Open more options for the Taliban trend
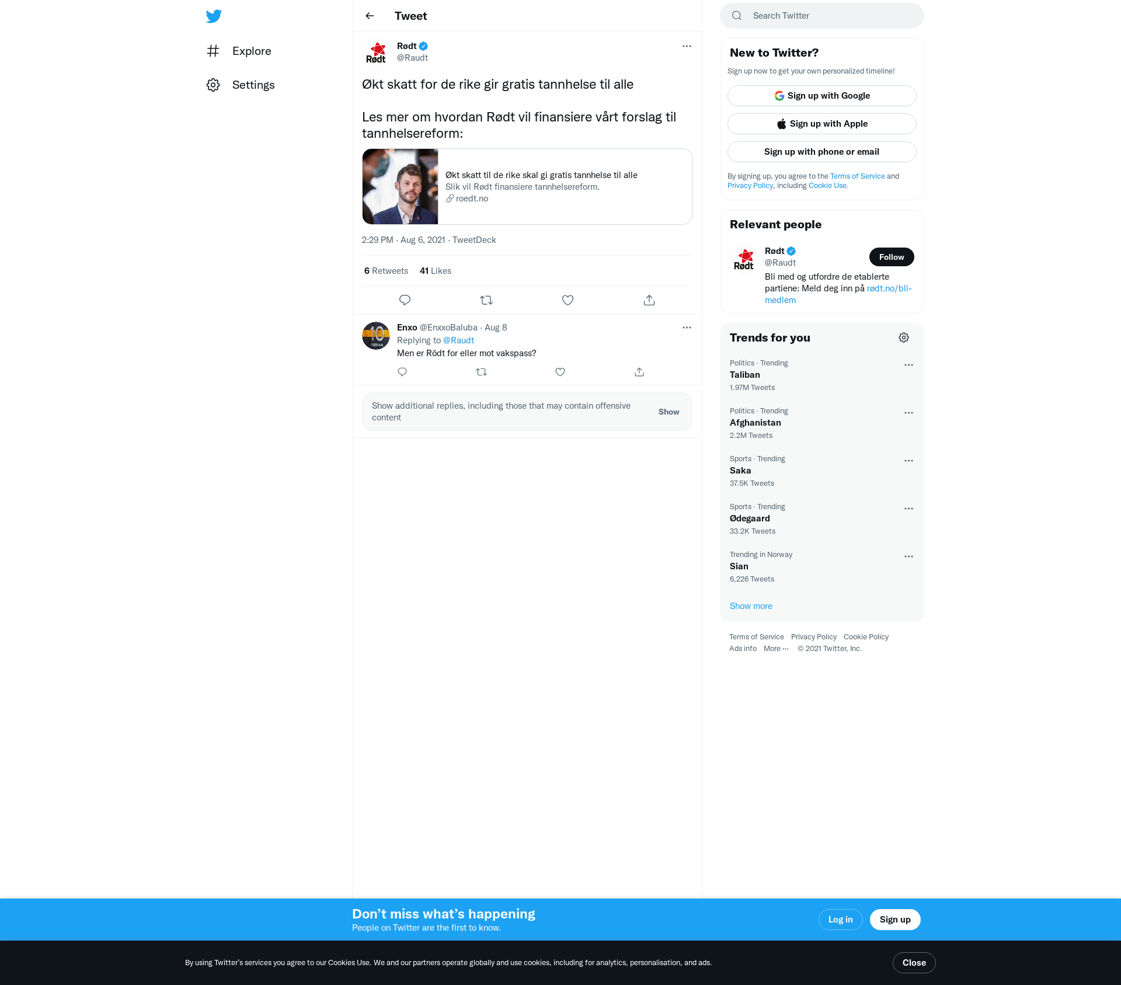Image resolution: width=1121 pixels, height=985 pixels. point(908,365)
